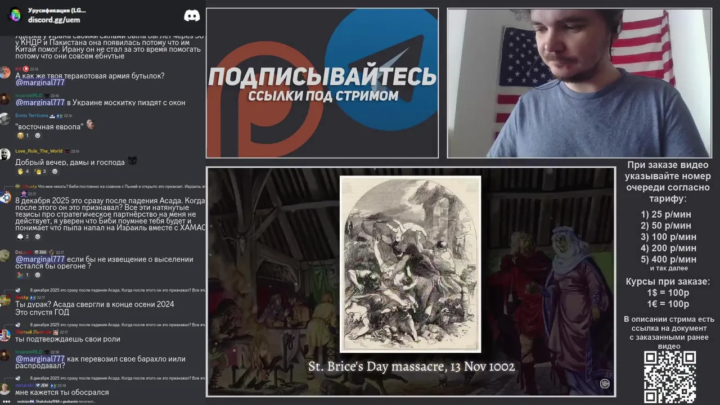Click the streamer webcam feed

[x=579, y=83]
